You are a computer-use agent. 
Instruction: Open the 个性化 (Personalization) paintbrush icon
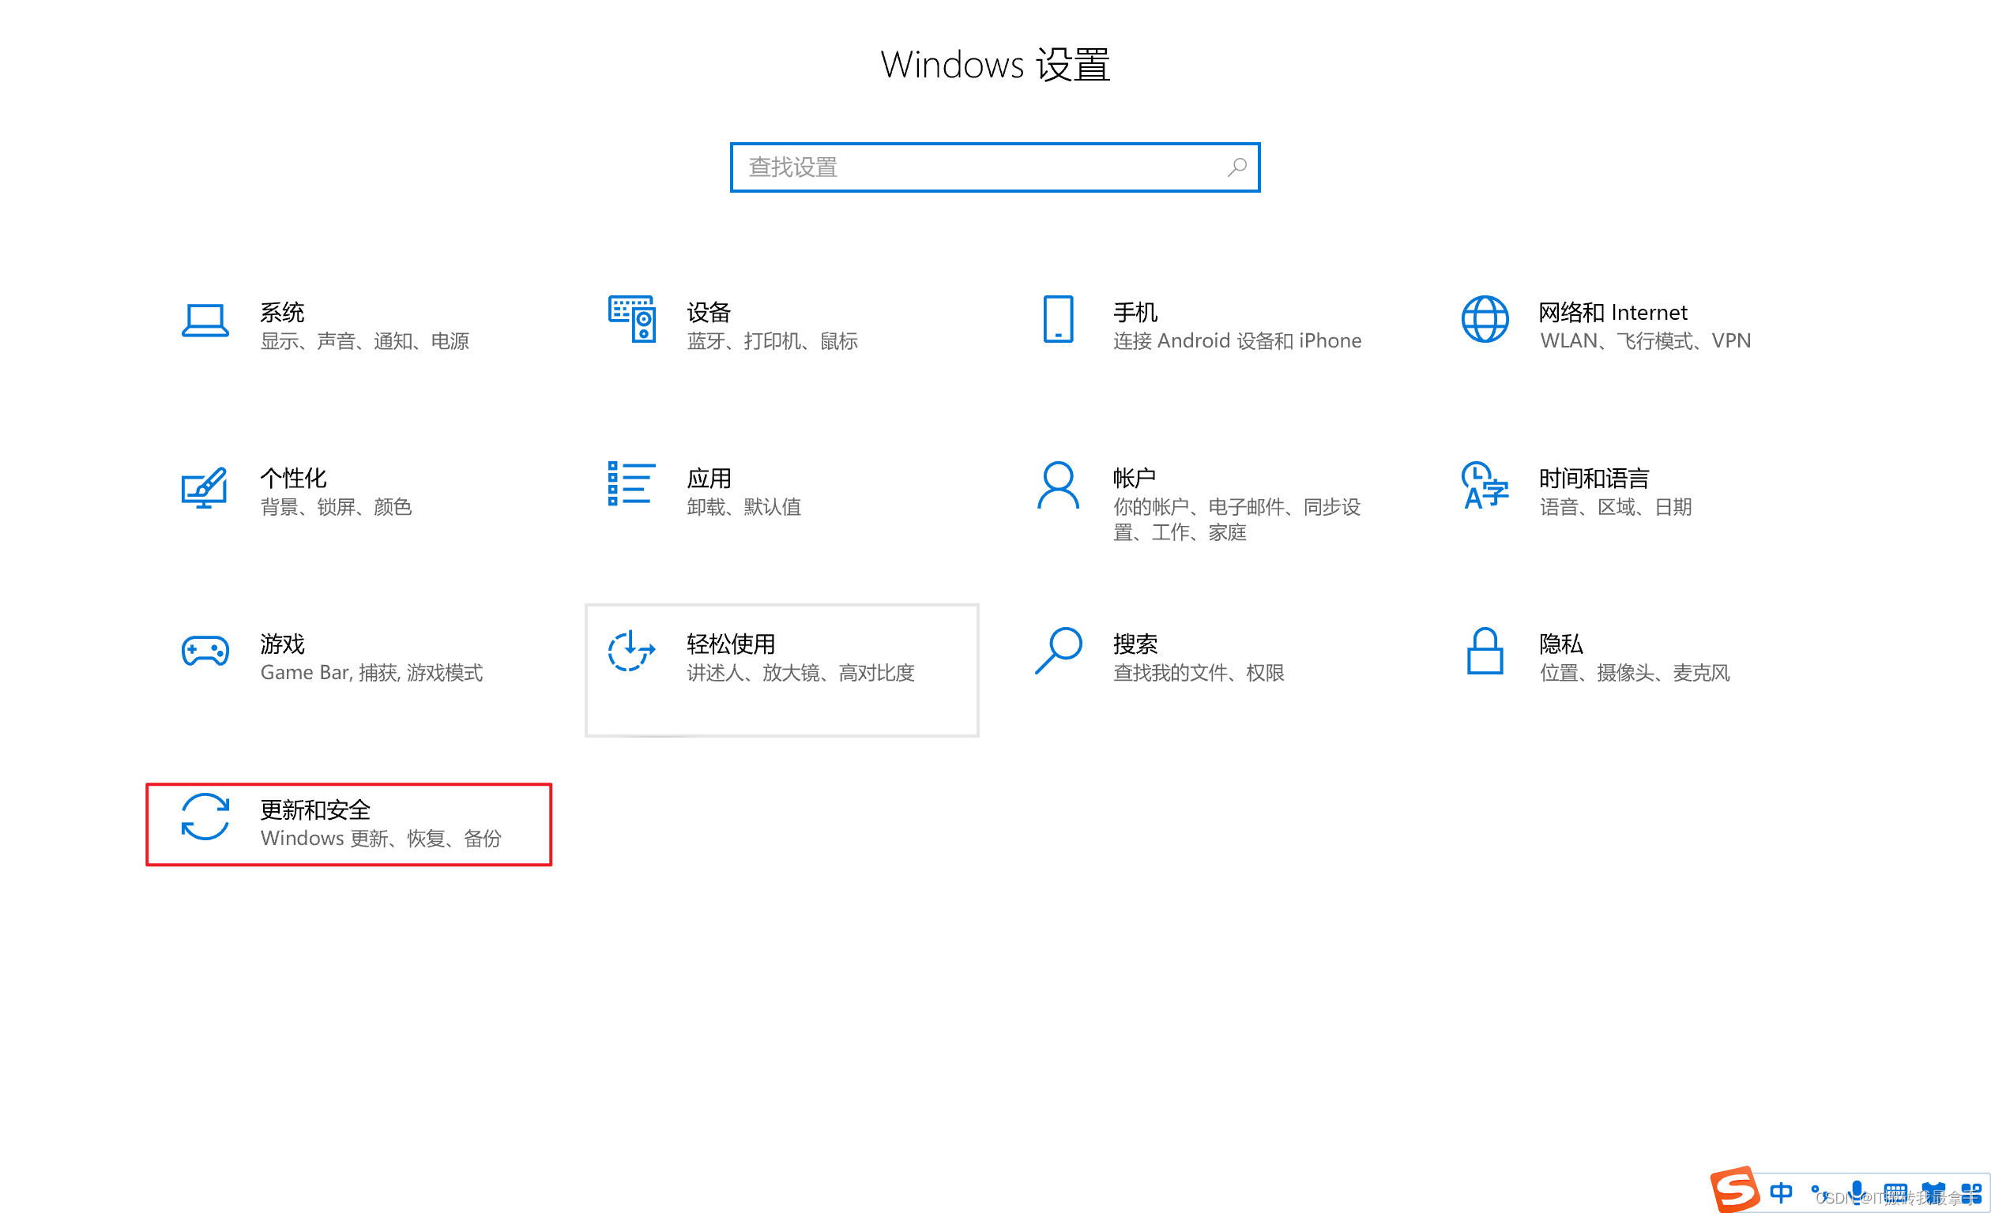point(205,488)
